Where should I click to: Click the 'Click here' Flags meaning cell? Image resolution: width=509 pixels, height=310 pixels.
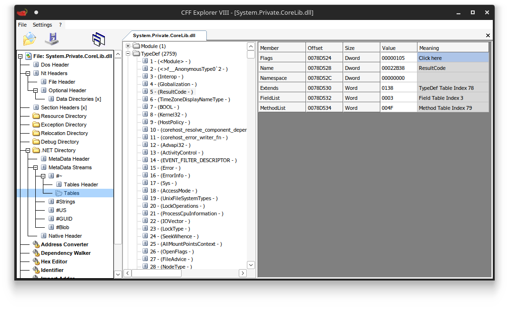click(x=453, y=58)
